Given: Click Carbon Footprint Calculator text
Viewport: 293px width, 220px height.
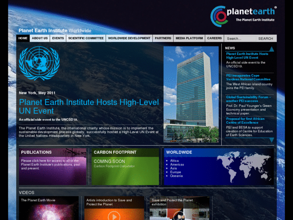Looking at the screenshot, I should coord(114,166).
